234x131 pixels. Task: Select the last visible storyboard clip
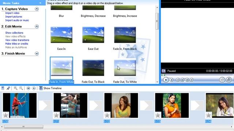tap(220, 106)
